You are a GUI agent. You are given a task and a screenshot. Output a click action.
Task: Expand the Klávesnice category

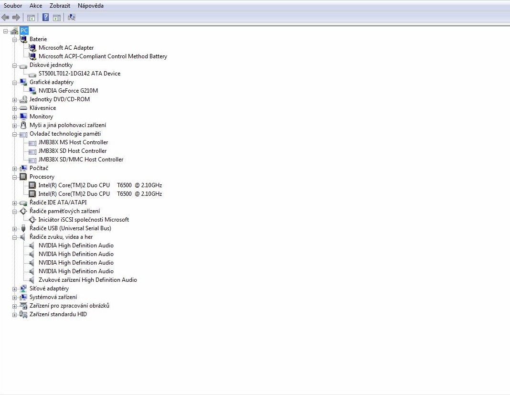pos(15,108)
